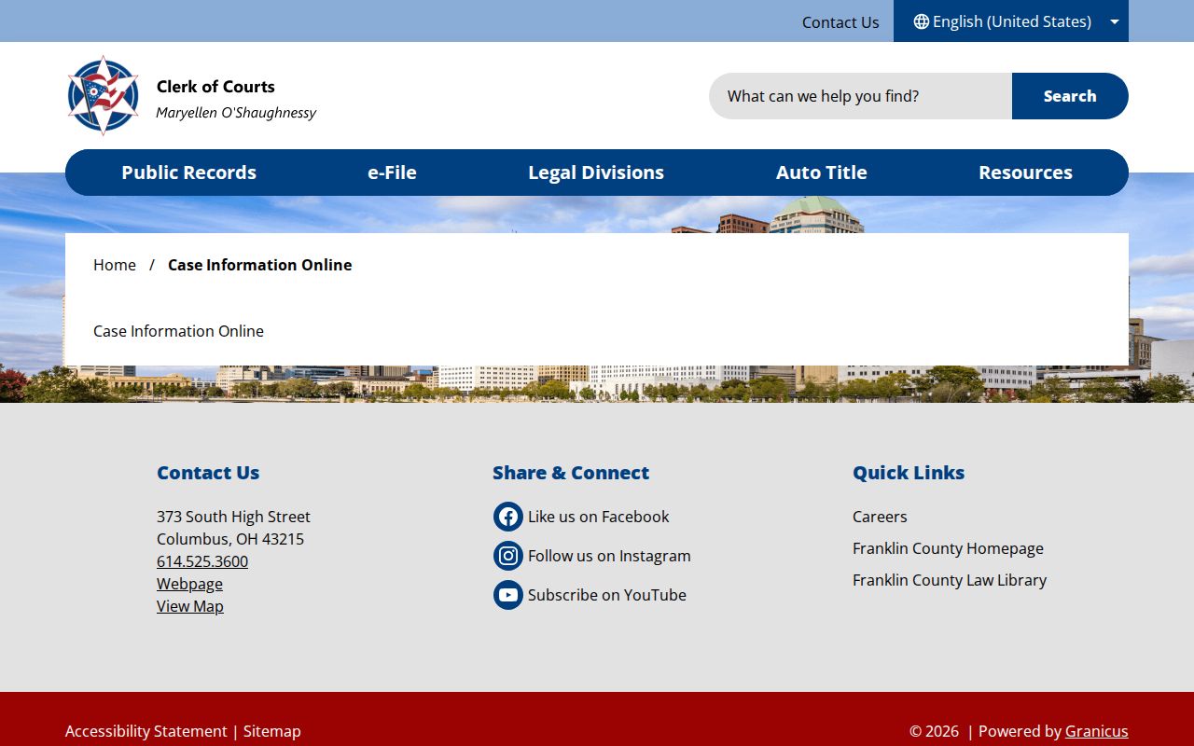Click the Case Information Online breadcrumb
Viewport: 1194px width, 746px height.
click(260, 265)
